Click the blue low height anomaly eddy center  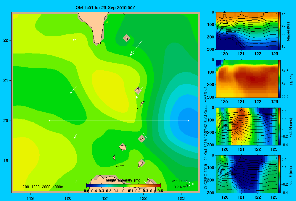[x=189, y=121]
